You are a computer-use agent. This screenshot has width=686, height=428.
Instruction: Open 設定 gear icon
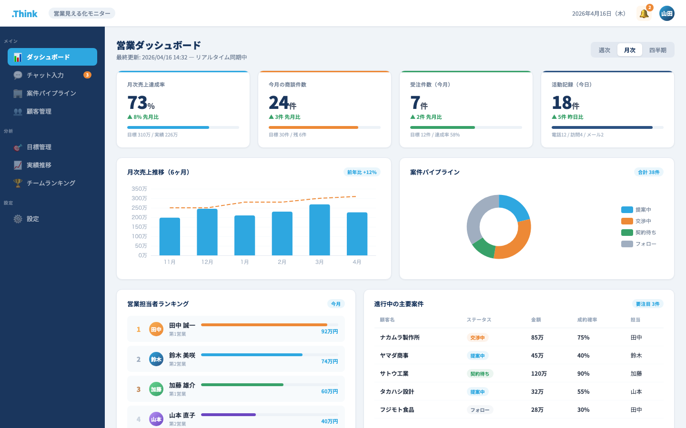(18, 219)
